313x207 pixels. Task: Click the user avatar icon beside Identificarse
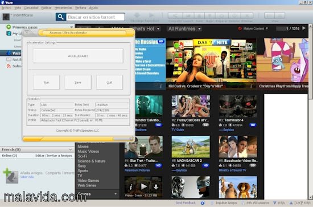[x=6, y=17]
